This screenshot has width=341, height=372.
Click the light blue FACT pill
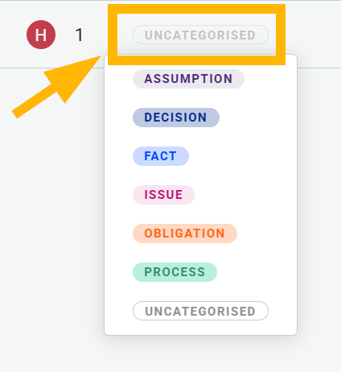pos(161,156)
